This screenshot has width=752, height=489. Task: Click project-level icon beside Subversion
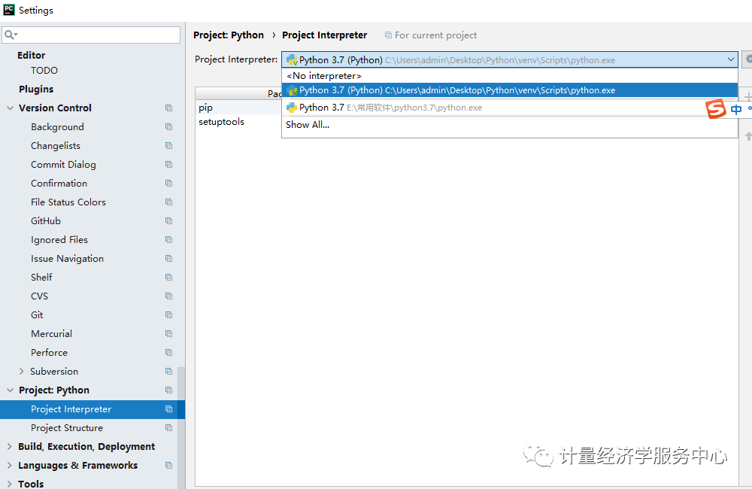coord(168,371)
